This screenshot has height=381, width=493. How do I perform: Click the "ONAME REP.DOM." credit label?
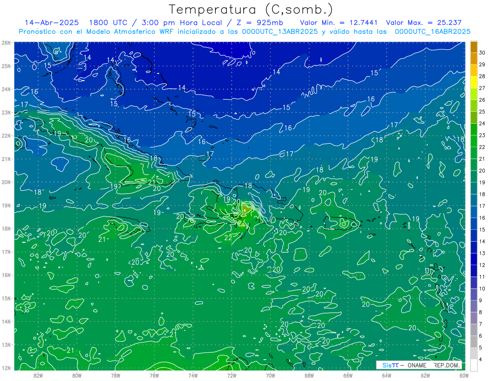433,365
